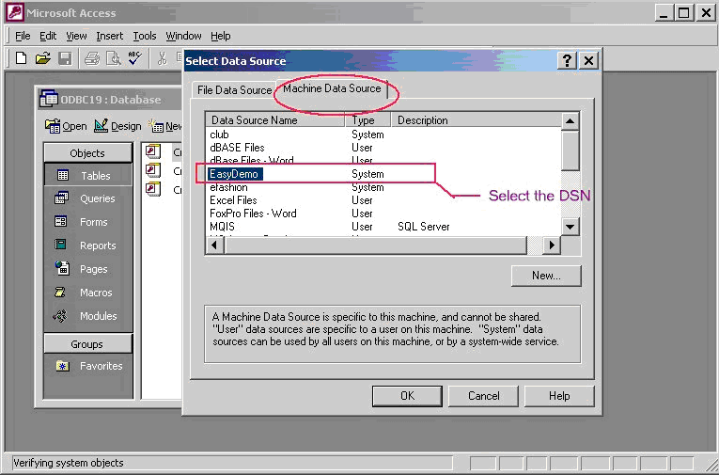Open the View menu
Screen dimensions: 719x475
click(76, 36)
